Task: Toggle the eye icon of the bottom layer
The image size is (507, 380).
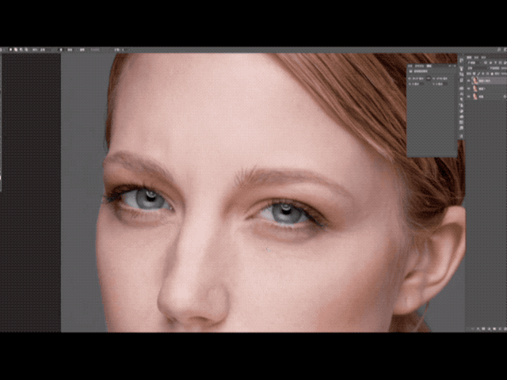Action: 468,97
